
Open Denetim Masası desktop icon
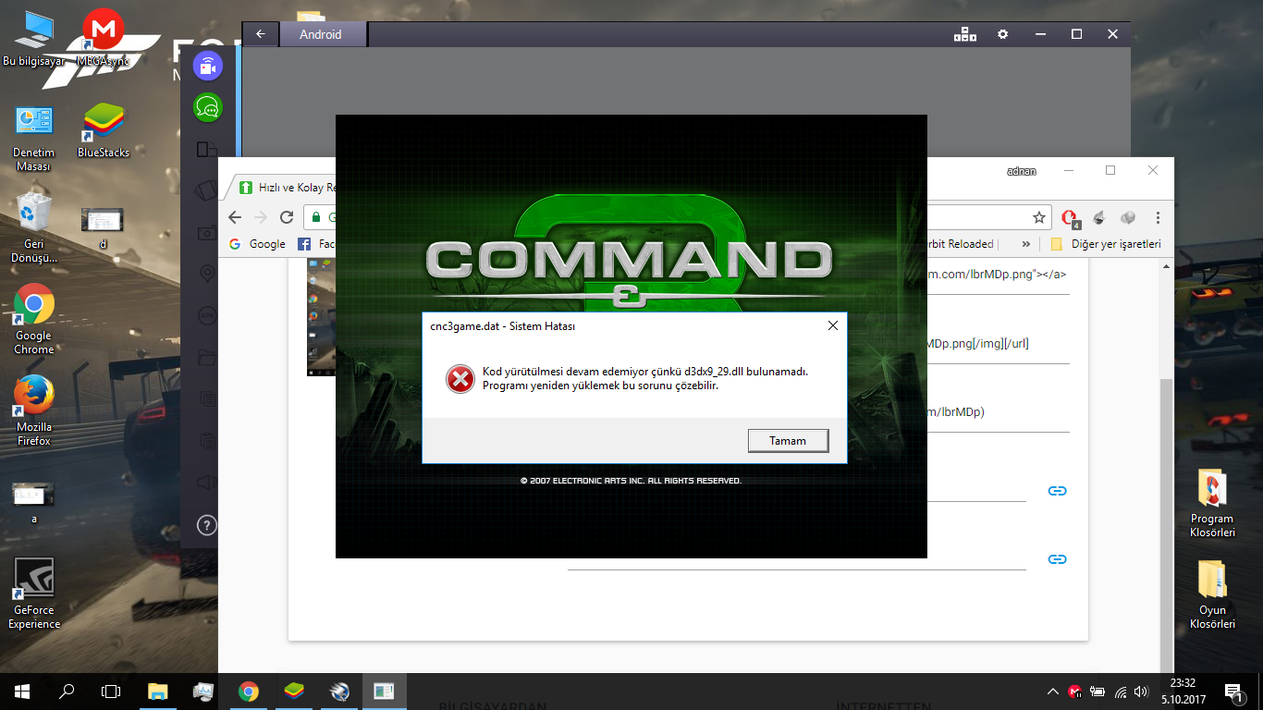click(x=34, y=139)
